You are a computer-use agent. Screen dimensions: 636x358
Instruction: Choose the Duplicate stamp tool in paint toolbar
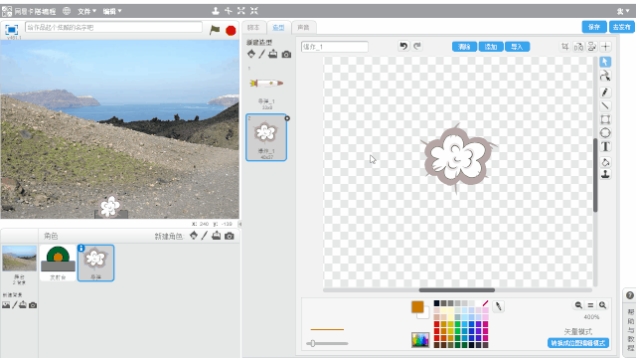tap(605, 175)
